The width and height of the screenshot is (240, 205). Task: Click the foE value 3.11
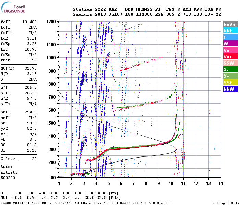tap(32, 38)
